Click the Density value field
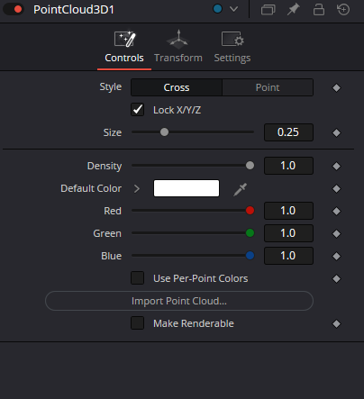The image size is (364, 399). (x=288, y=166)
